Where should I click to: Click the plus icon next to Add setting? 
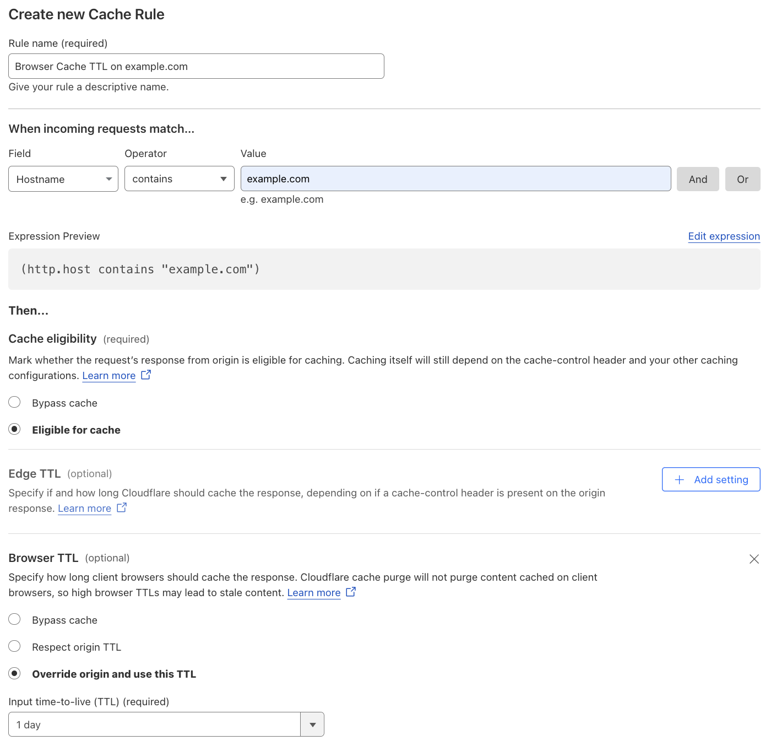680,479
